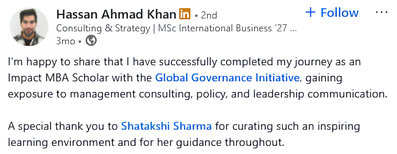397x154 pixels.
Task: Click the globe public visibility icon
Action: coord(91,40)
